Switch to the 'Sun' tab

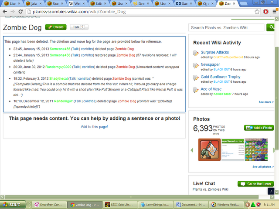pos(55,3)
